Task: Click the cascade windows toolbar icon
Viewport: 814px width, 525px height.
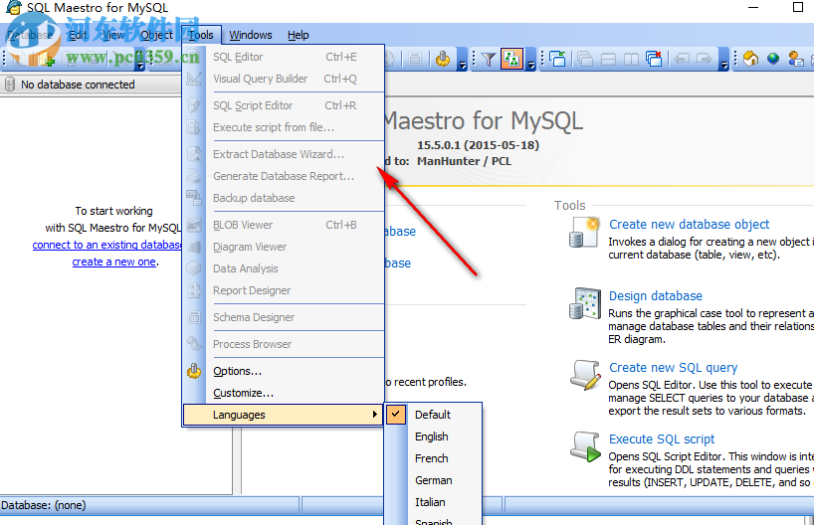Action: pos(585,59)
